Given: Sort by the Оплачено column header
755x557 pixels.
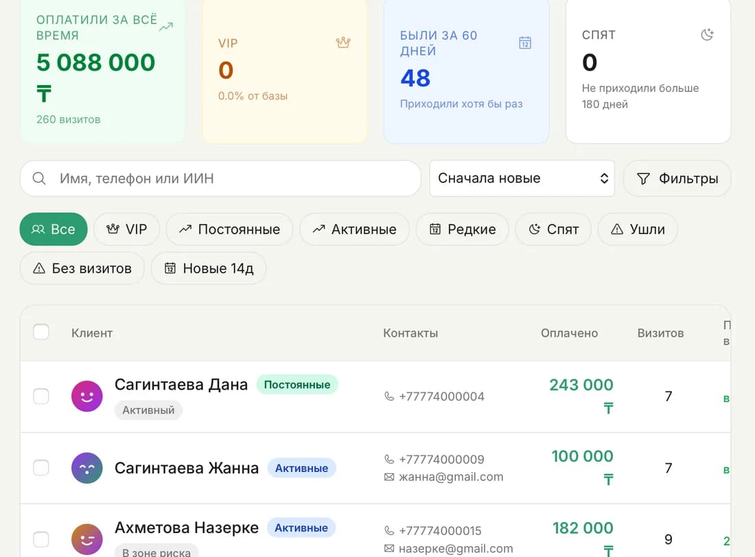Looking at the screenshot, I should [569, 333].
